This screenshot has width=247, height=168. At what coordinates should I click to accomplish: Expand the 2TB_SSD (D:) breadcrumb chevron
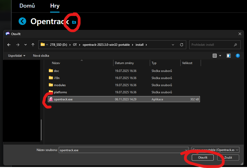click(x=70, y=45)
